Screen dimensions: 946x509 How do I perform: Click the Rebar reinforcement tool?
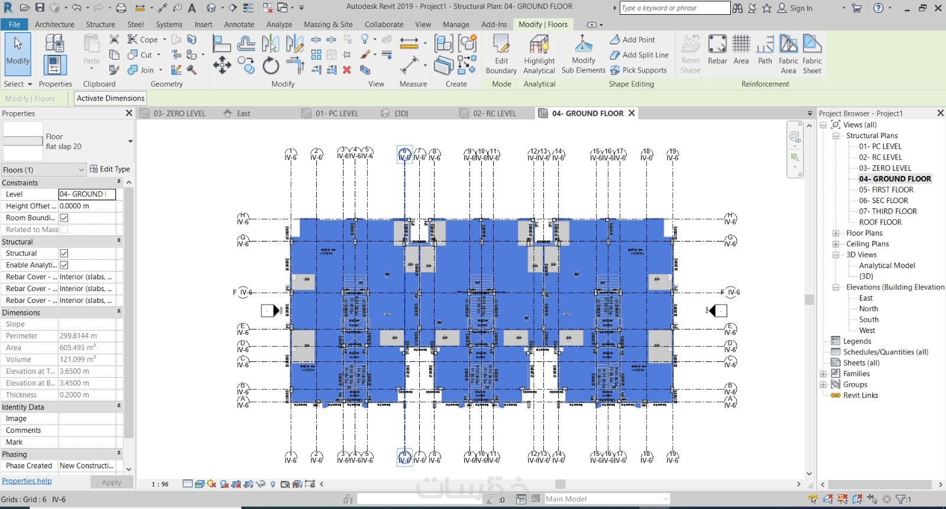point(717,50)
